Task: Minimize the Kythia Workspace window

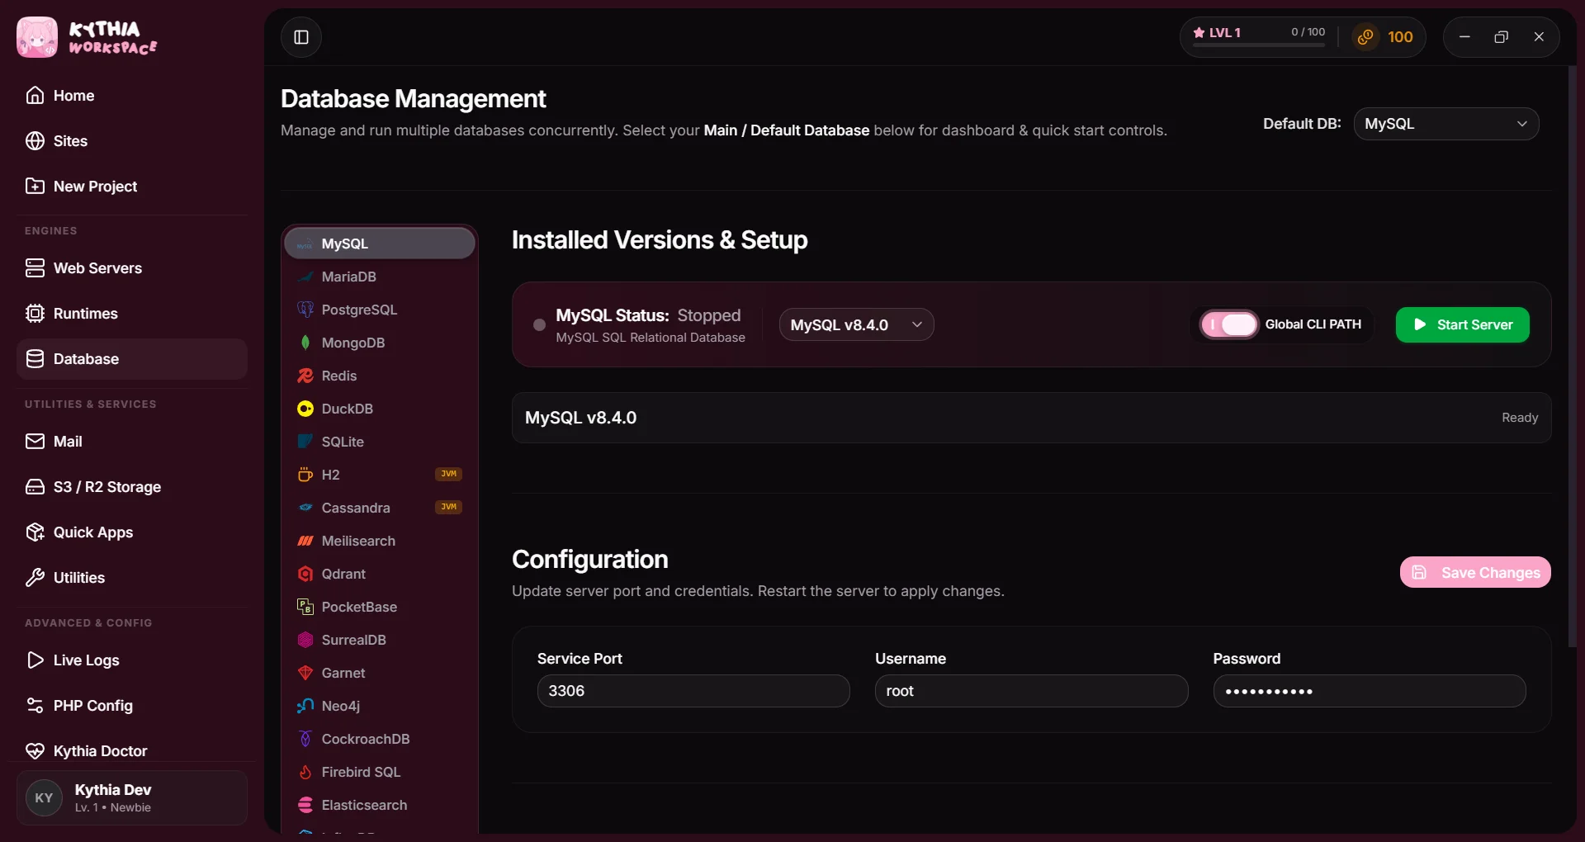Action: pos(1464,37)
